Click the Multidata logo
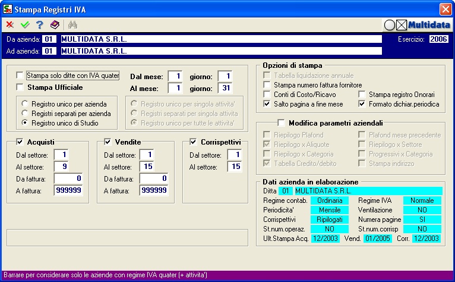Image resolution: width=455 pixels, height=282 pixels. [429, 26]
